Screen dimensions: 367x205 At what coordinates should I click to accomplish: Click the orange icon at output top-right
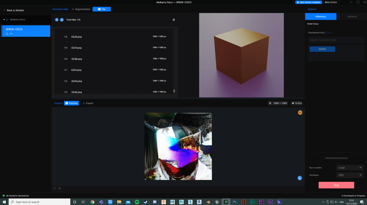pos(300,113)
